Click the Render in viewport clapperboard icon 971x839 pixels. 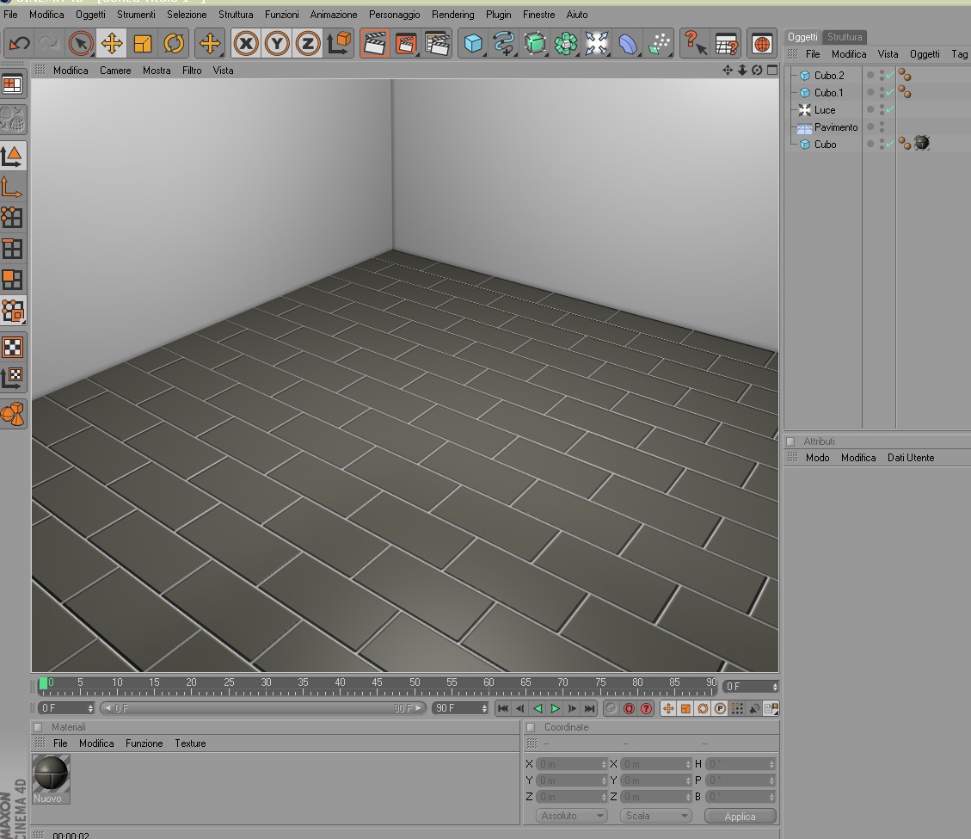pos(374,43)
